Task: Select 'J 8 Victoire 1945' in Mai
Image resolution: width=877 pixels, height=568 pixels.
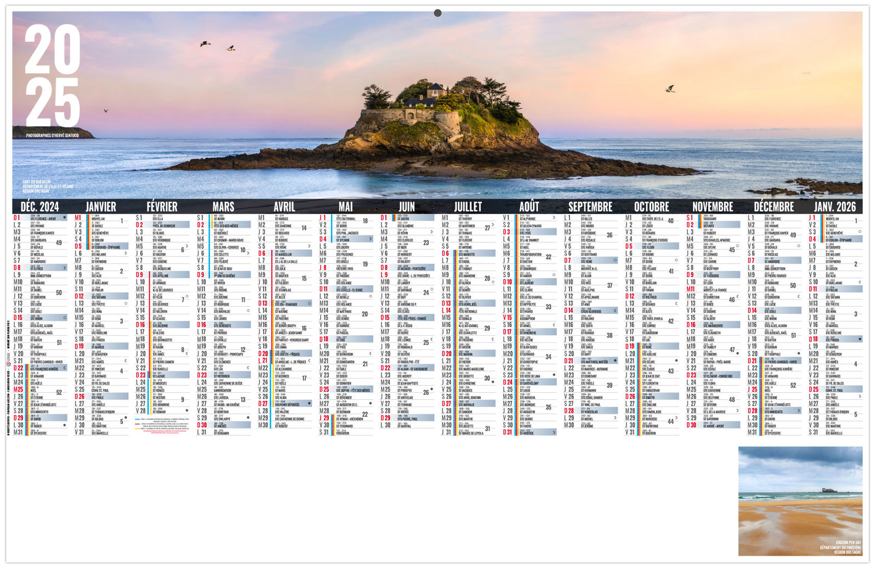Action: [346, 268]
